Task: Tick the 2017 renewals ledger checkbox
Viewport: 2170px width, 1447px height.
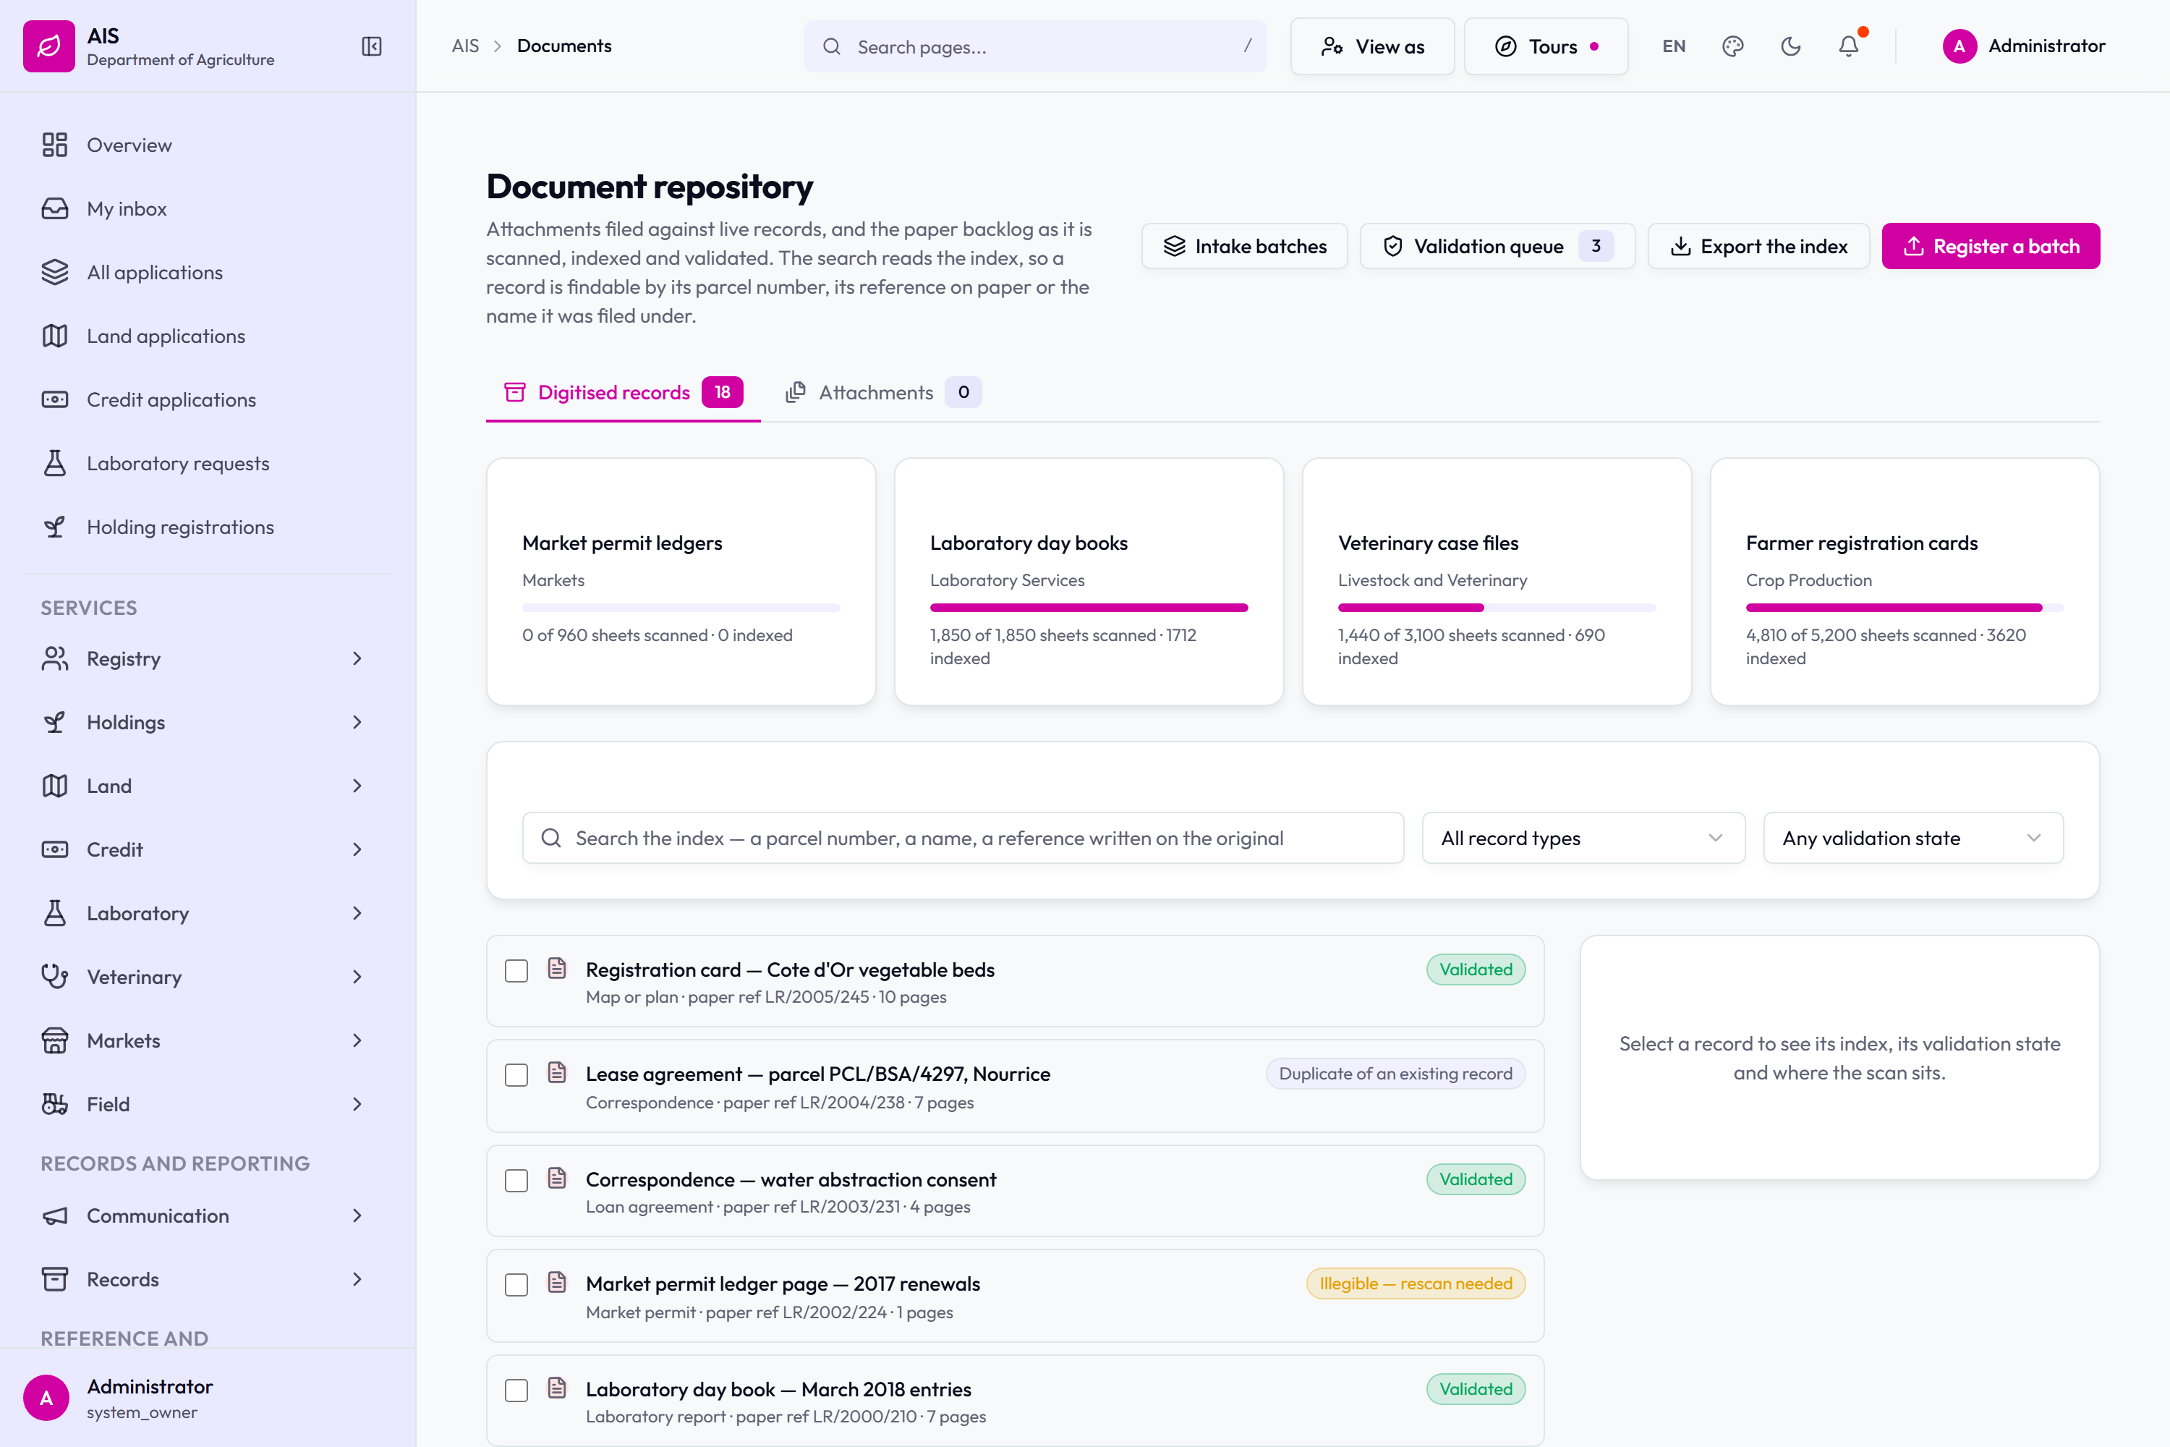Action: point(516,1285)
